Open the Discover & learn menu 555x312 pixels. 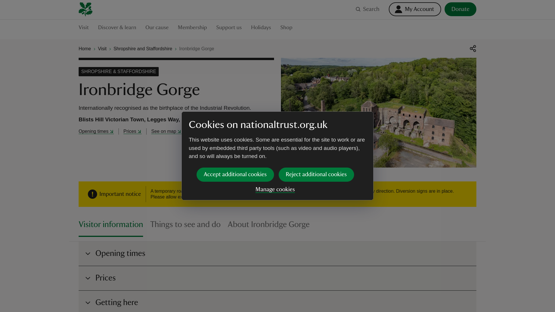(117, 27)
